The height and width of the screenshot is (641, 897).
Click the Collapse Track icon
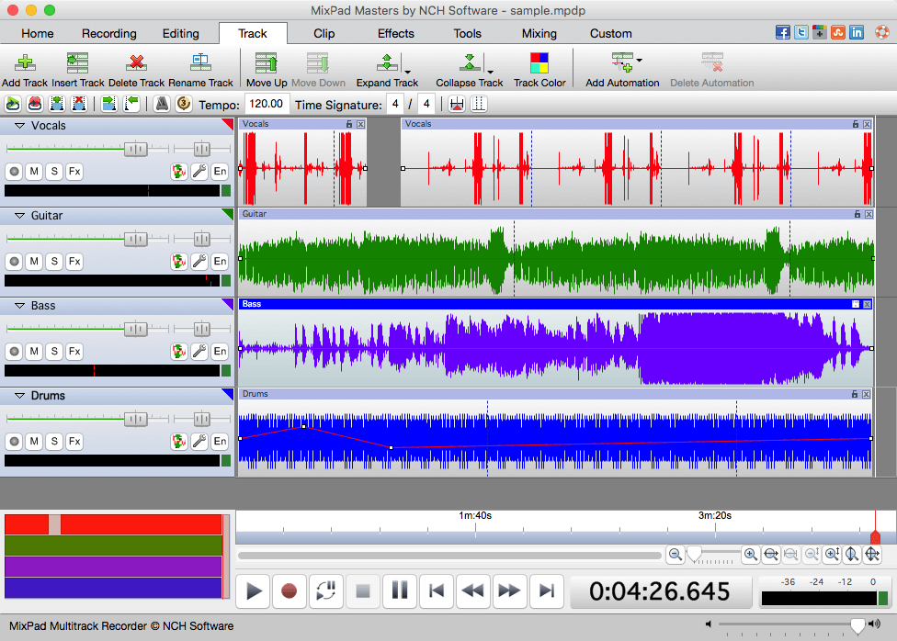click(x=469, y=62)
